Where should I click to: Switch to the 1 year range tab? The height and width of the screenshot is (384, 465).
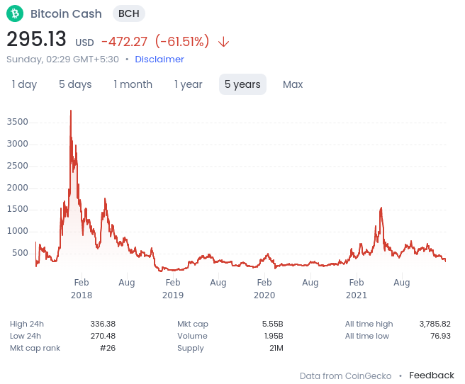[188, 84]
